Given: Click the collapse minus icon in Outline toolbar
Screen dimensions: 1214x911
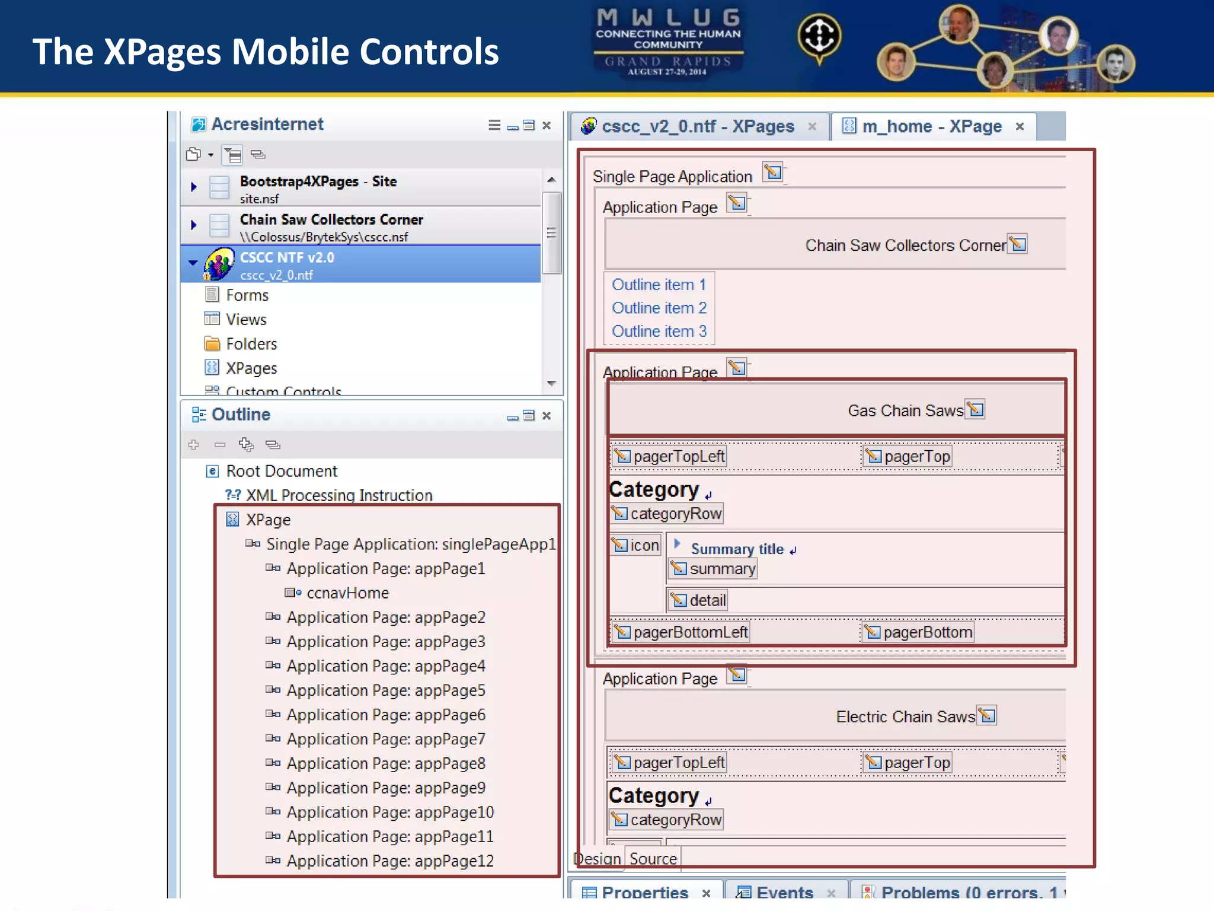Looking at the screenshot, I should pos(220,445).
